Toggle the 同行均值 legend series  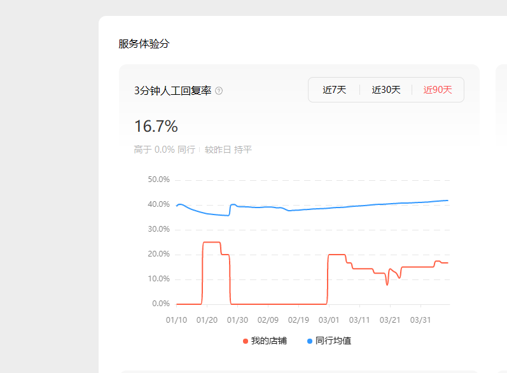click(x=329, y=341)
